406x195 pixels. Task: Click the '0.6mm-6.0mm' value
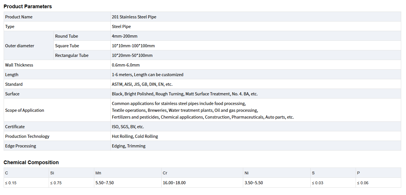point(126,65)
